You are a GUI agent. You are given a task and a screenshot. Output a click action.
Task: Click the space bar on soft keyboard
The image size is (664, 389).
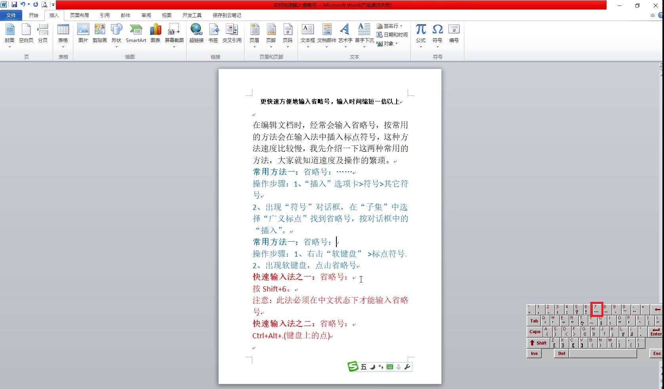(x=603, y=353)
